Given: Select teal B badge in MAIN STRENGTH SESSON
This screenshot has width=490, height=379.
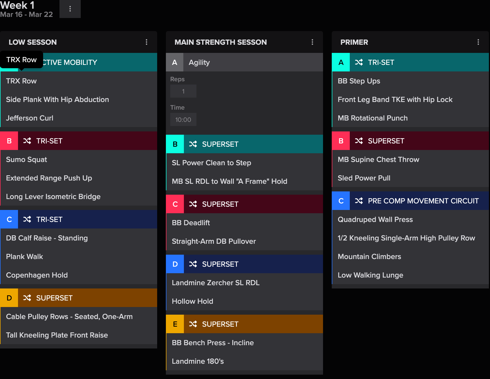Looking at the screenshot, I should point(175,144).
